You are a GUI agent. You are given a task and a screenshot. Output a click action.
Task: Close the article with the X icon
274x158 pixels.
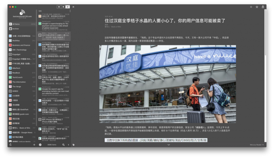[x=73, y=7]
